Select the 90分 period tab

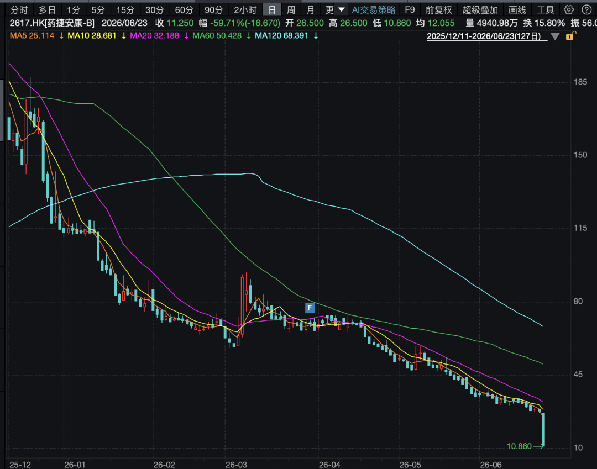point(213,10)
